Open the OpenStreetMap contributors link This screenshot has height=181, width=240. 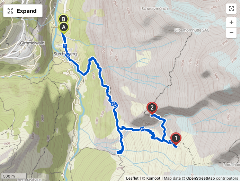[212, 178]
